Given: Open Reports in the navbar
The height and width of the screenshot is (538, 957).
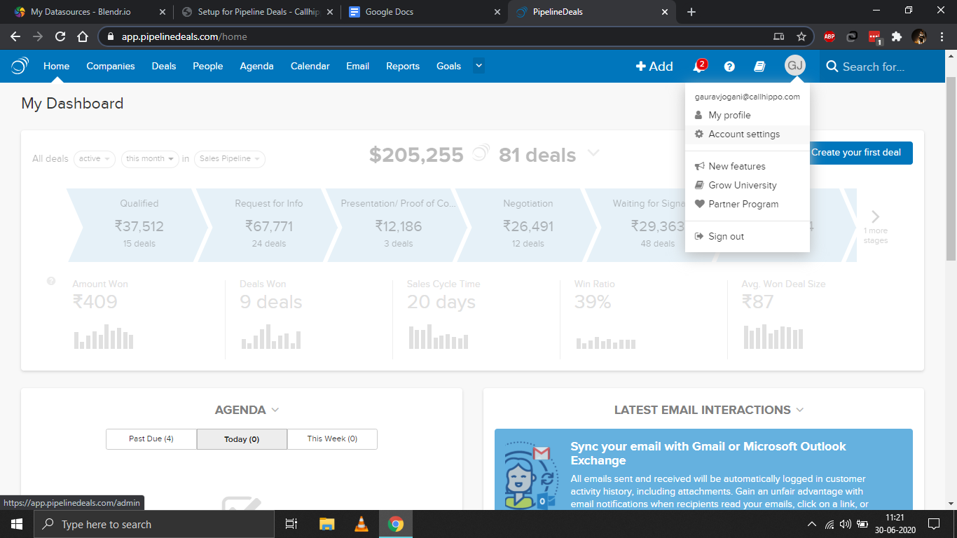Looking at the screenshot, I should point(403,66).
